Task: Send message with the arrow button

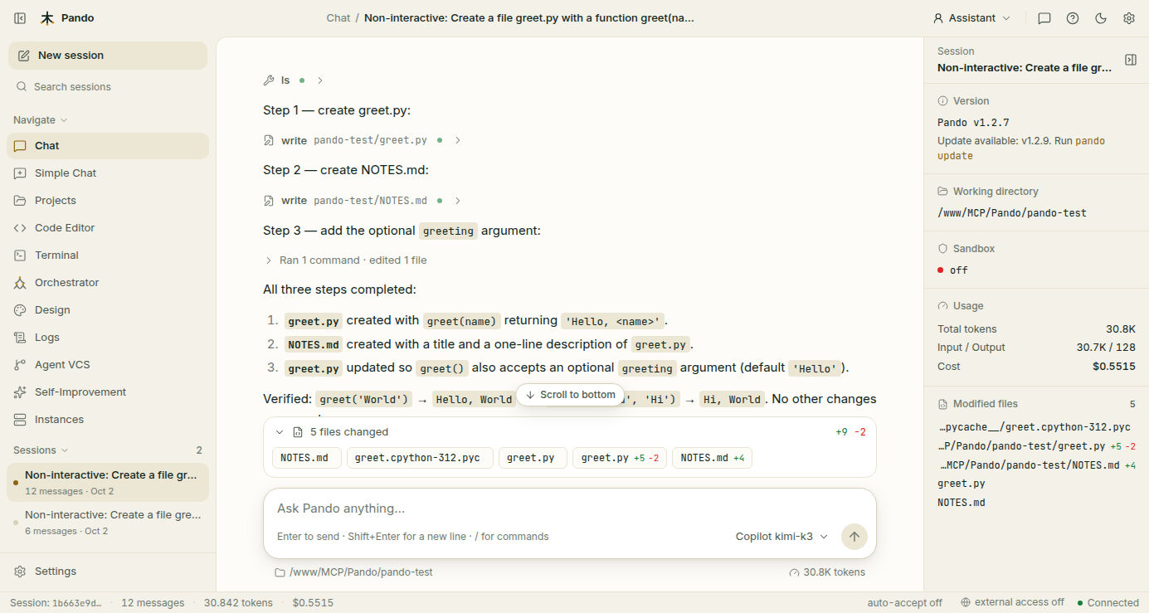Action: coord(854,537)
